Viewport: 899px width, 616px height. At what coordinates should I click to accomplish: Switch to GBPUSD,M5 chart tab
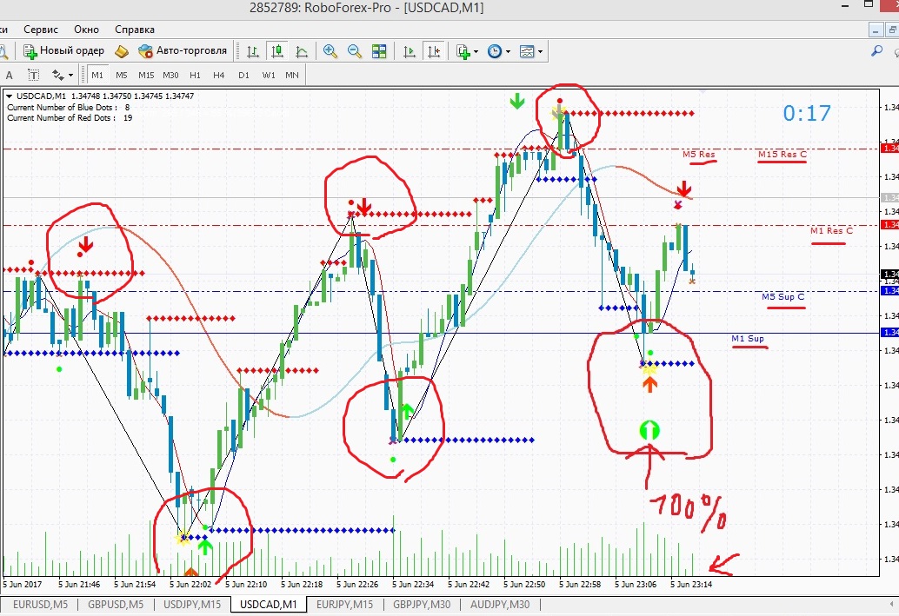[116, 605]
